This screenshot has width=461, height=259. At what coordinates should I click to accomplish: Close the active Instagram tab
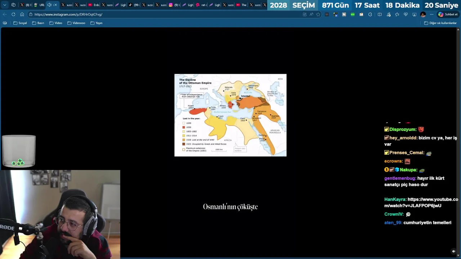pos(55,5)
